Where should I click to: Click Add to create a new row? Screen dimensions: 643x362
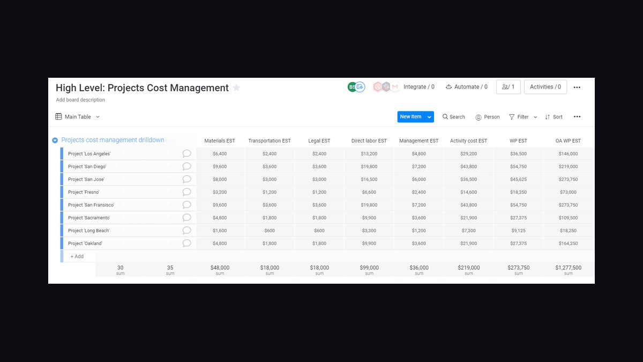click(77, 256)
